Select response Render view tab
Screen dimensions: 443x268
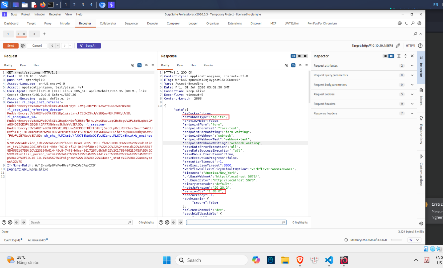tap(208, 65)
